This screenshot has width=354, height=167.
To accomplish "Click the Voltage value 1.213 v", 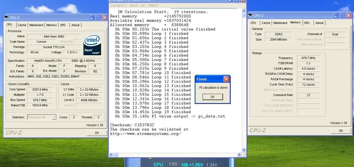I will (72, 52).
